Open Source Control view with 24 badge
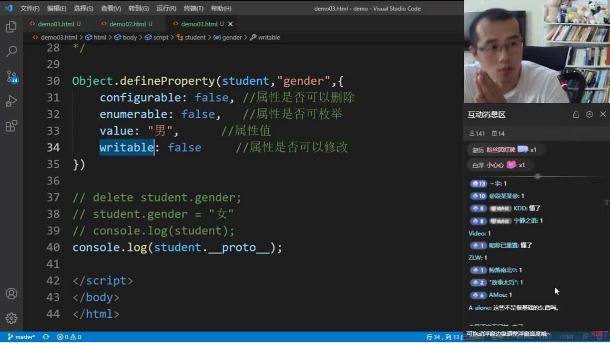This screenshot has height=343, width=610. 11,77
